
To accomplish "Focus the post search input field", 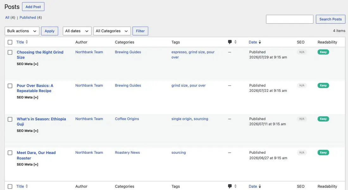I will [289, 19].
